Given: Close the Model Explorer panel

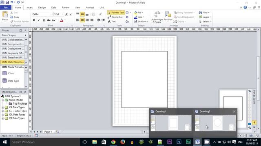Looking at the screenshot, I should tap(25, 92).
